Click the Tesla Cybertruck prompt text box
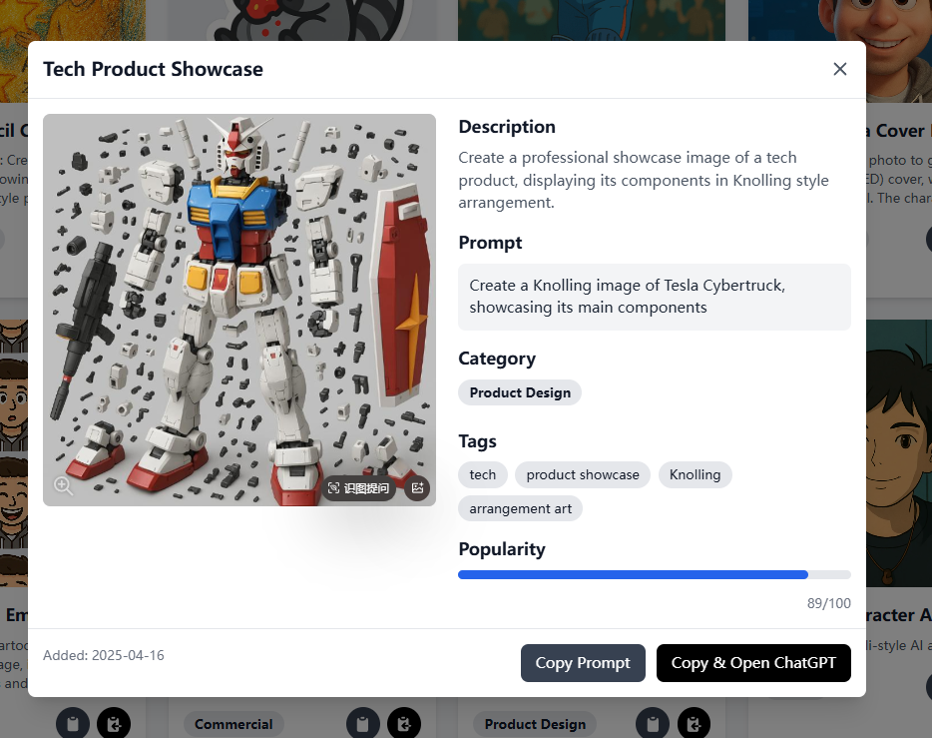Image resolution: width=932 pixels, height=738 pixels. (x=655, y=297)
